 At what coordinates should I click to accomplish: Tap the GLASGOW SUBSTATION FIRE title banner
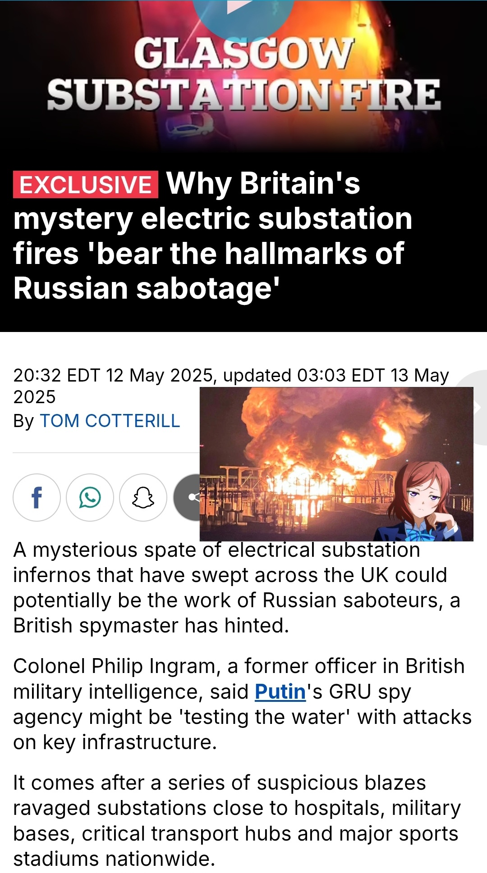tap(243, 74)
